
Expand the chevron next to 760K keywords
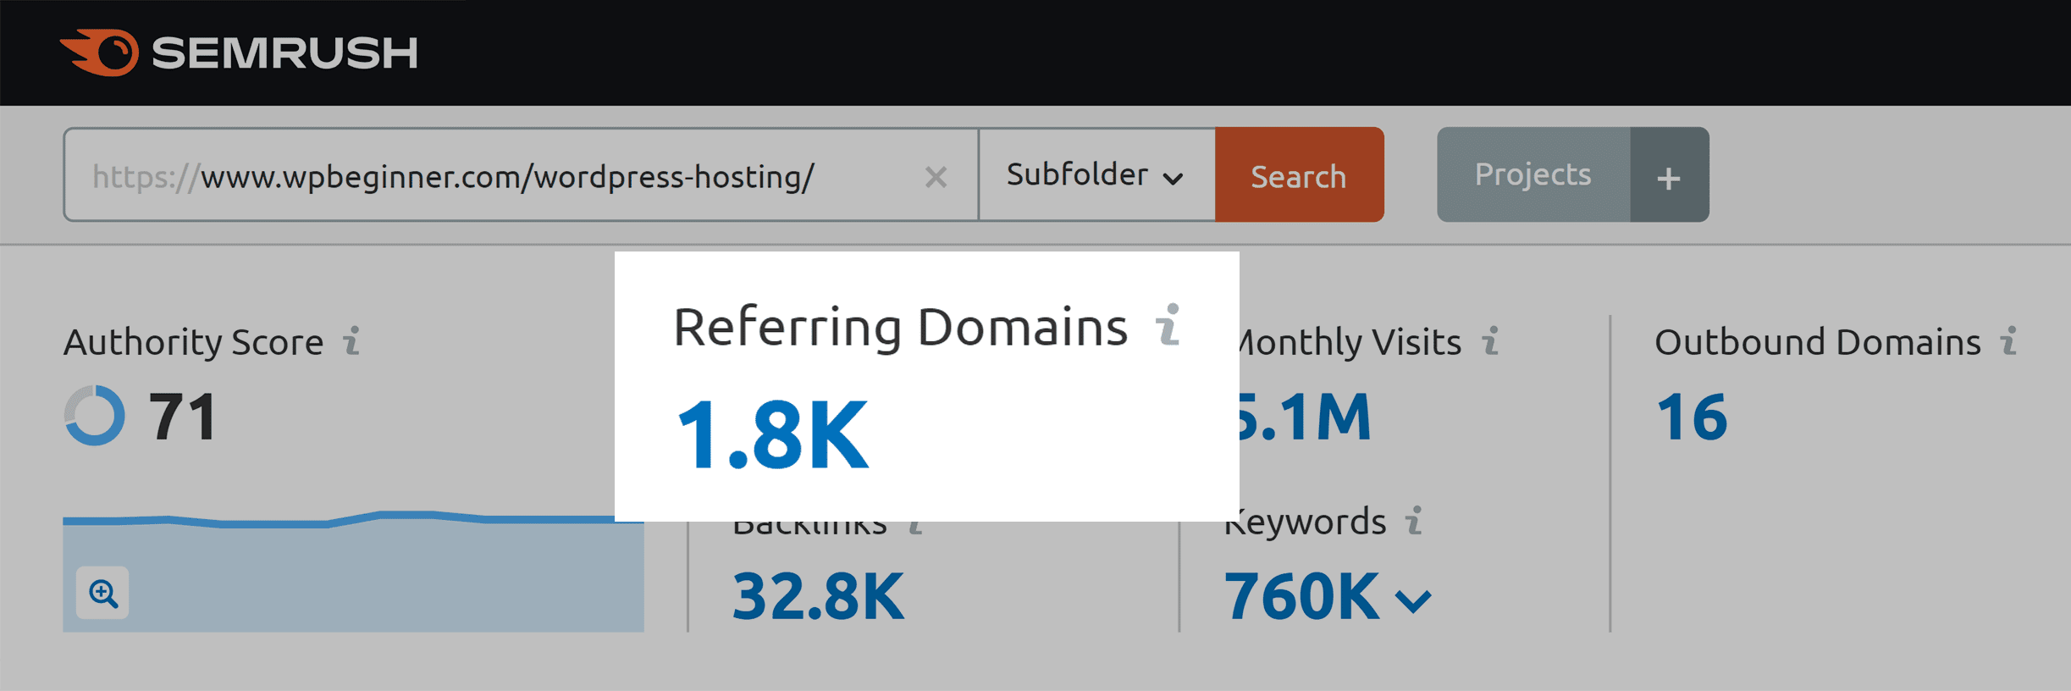click(1413, 601)
